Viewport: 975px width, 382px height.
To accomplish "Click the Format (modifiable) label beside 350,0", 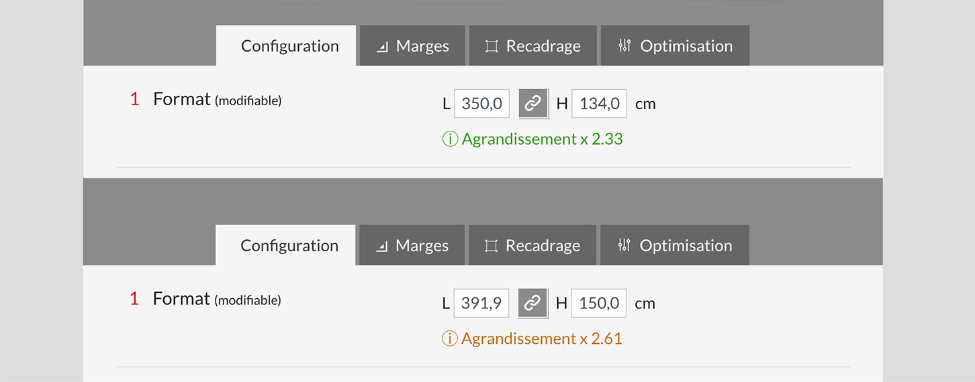I will (x=217, y=100).
